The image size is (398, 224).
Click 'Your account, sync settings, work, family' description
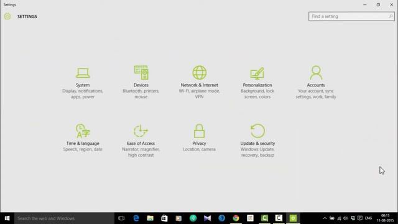click(x=316, y=94)
